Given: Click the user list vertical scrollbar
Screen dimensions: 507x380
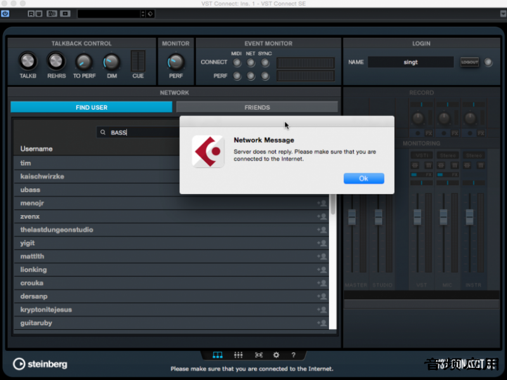Looking at the screenshot, I should click(x=333, y=261).
